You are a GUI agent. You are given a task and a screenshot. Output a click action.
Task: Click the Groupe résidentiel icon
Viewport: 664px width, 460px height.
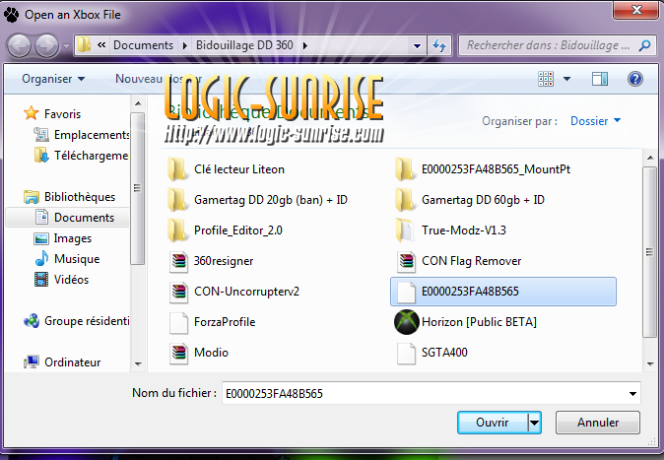click(x=32, y=321)
